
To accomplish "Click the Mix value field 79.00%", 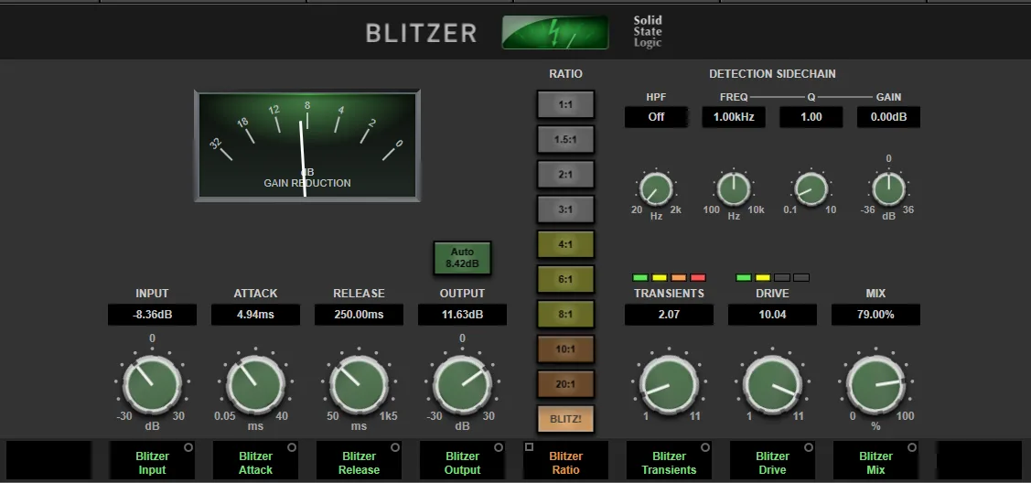I will 875,315.
